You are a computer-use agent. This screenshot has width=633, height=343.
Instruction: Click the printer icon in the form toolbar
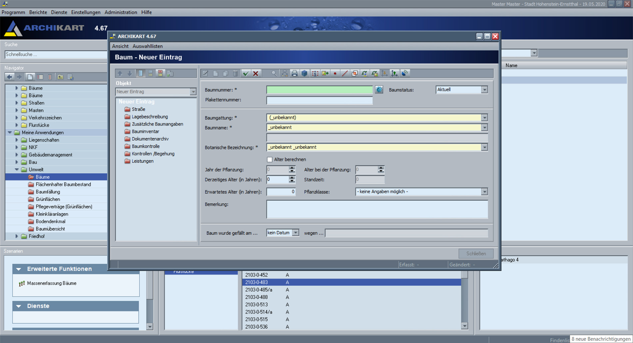pos(295,74)
